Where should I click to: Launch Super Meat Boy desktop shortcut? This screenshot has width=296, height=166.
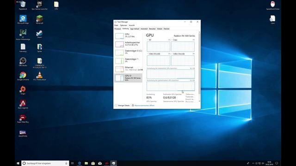pyautogui.click(x=23, y=119)
